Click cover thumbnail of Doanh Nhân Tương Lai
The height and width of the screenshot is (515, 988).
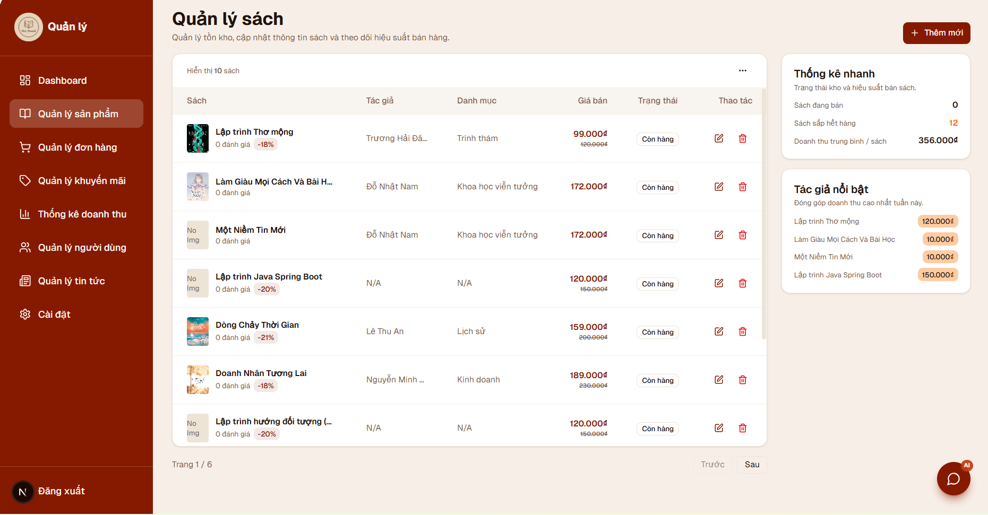(197, 380)
